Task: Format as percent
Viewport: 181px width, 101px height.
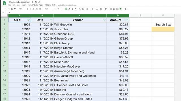Action: (x=30, y=9)
